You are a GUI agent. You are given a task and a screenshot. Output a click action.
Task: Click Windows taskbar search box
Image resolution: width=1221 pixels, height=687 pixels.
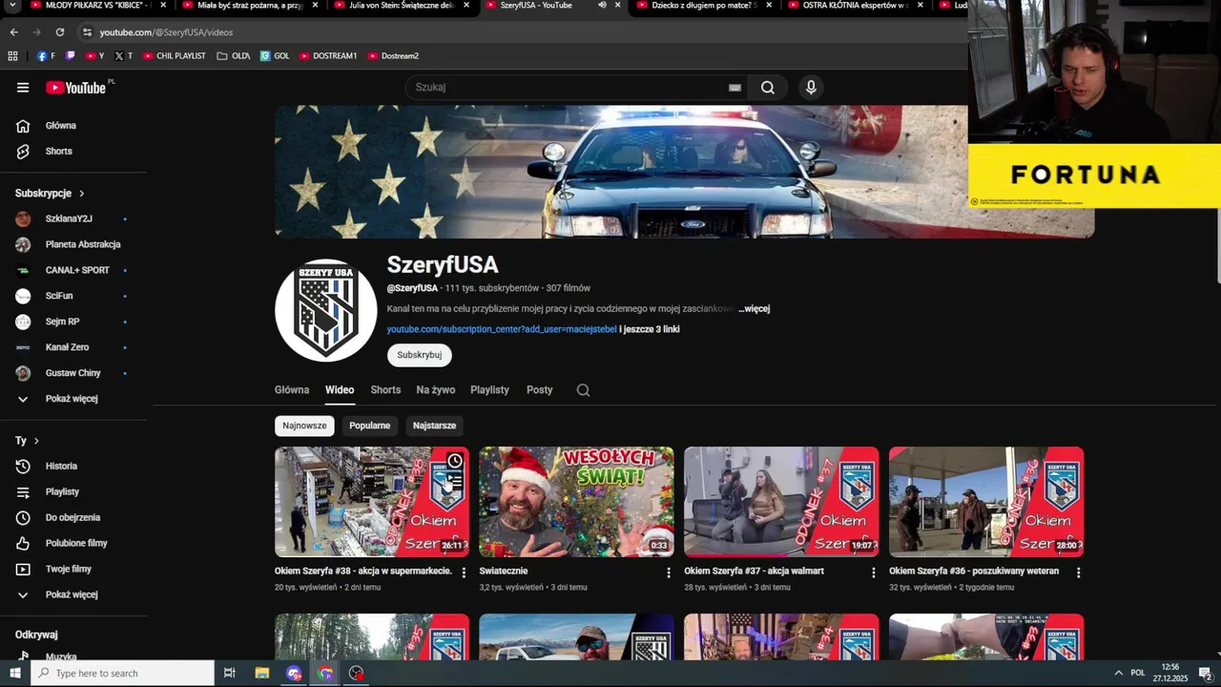point(122,673)
